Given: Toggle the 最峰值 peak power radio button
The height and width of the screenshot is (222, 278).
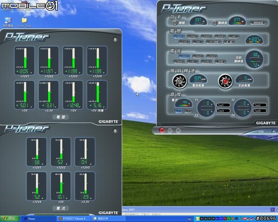Looking at the screenshot, I should [215, 23].
